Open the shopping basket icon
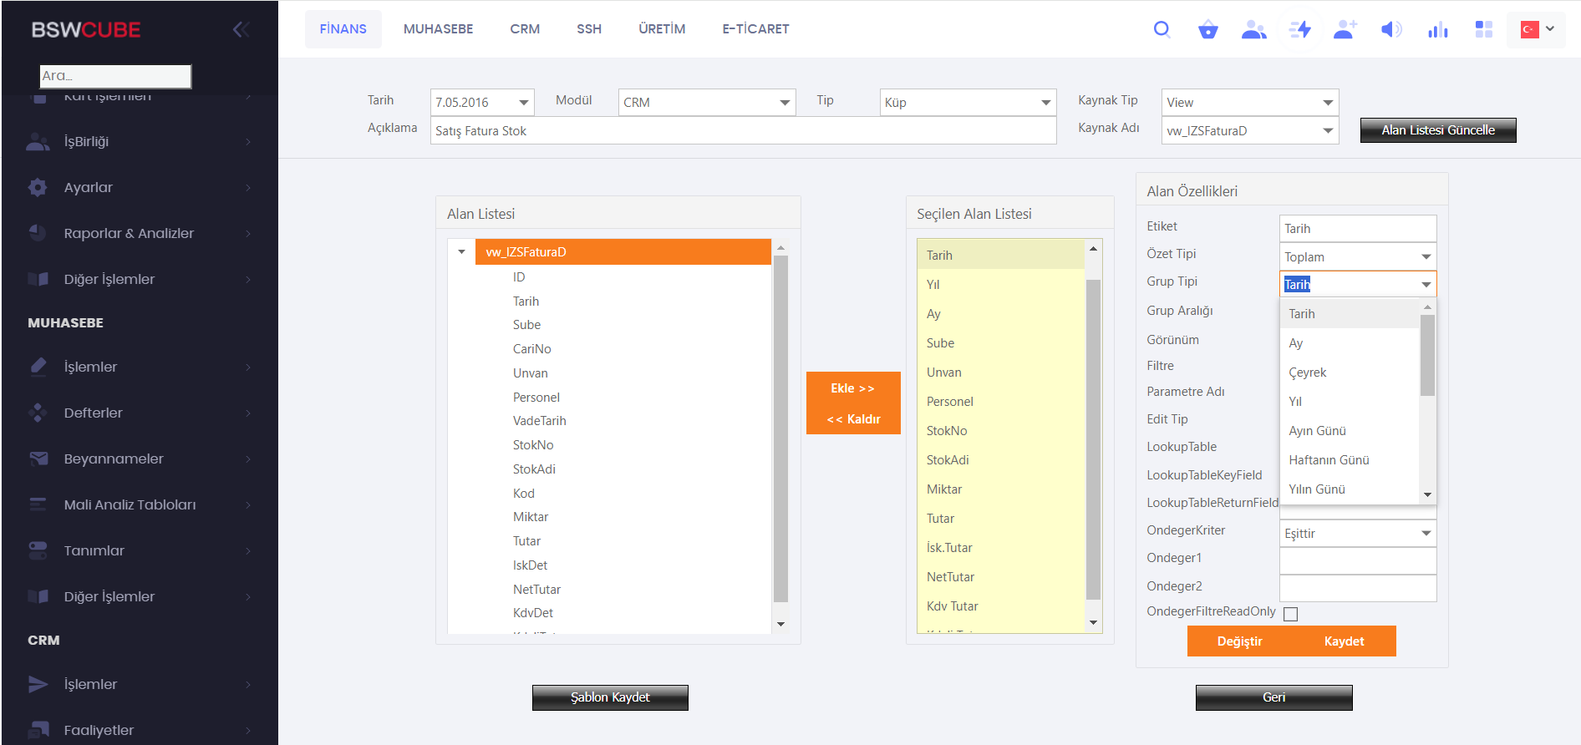 [x=1207, y=30]
